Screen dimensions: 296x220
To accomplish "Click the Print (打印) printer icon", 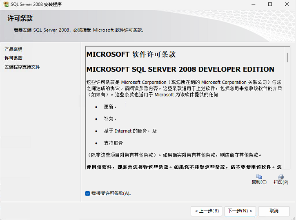I will click(281, 176).
